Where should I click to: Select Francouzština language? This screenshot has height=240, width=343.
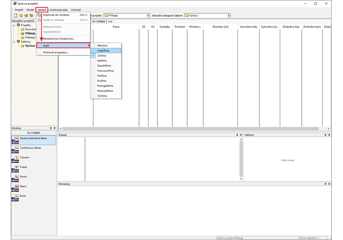(106, 71)
